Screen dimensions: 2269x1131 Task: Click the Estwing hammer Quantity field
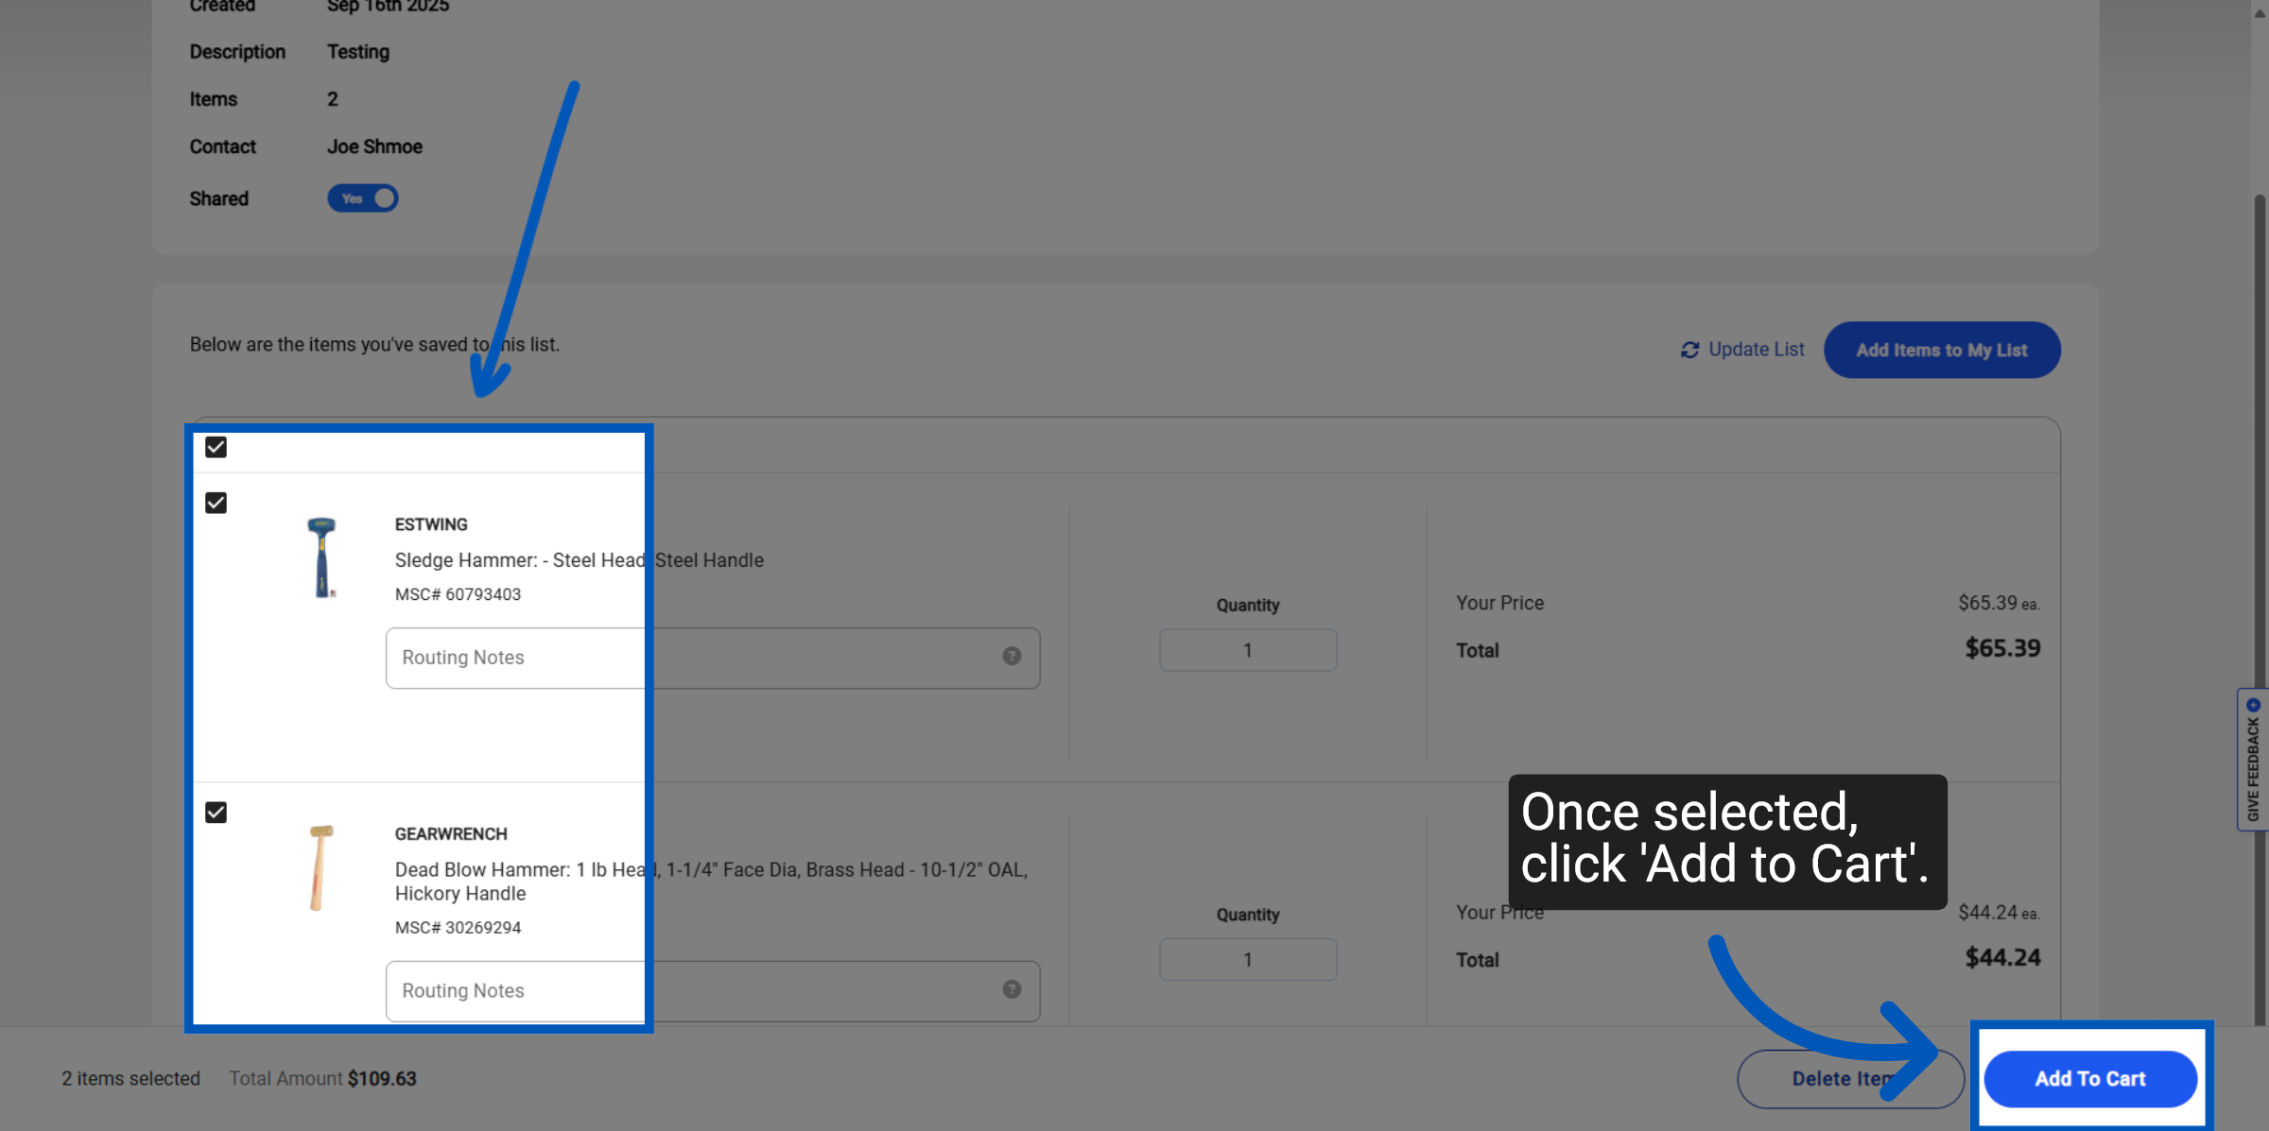tap(1248, 650)
